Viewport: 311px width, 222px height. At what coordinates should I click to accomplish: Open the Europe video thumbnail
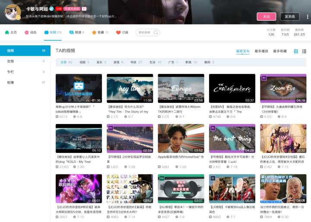click(x=181, y=89)
